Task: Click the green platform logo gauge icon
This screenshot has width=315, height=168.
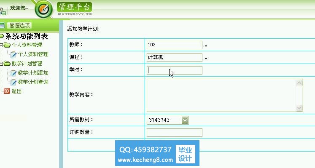Action: 43,9
